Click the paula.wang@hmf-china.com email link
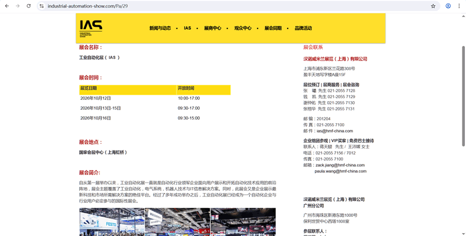The image size is (466, 236). (340, 171)
